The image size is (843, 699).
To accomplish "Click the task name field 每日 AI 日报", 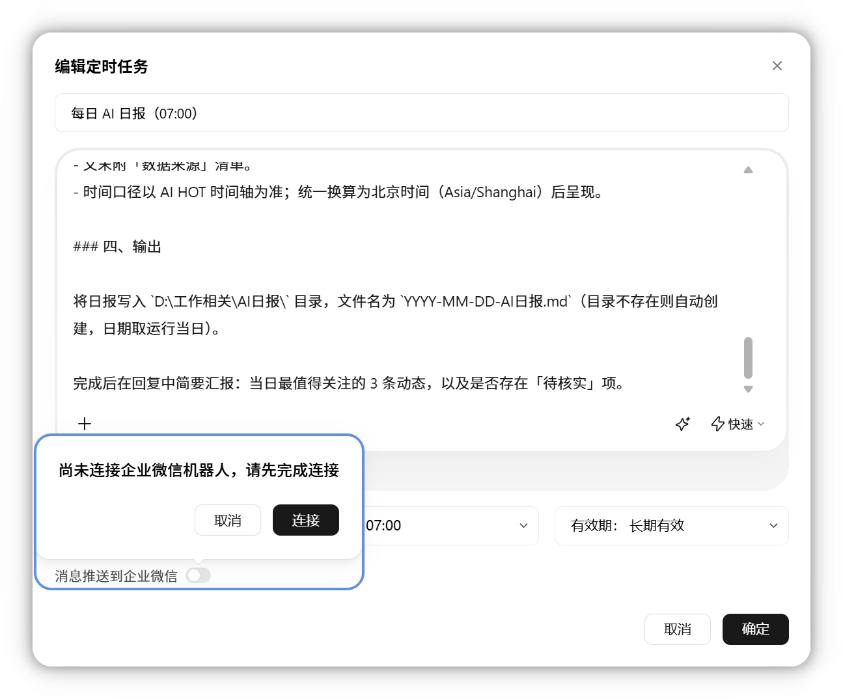I will click(421, 113).
